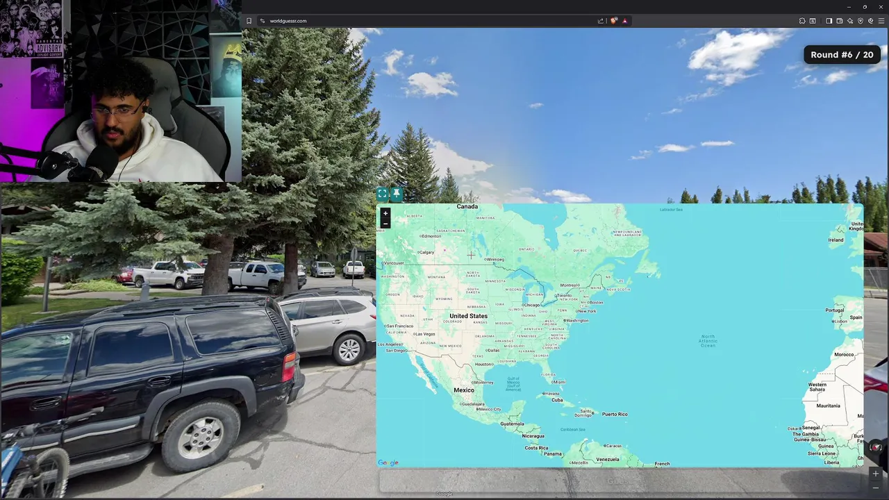
Task: Click Portugal on the map
Action: click(x=835, y=310)
